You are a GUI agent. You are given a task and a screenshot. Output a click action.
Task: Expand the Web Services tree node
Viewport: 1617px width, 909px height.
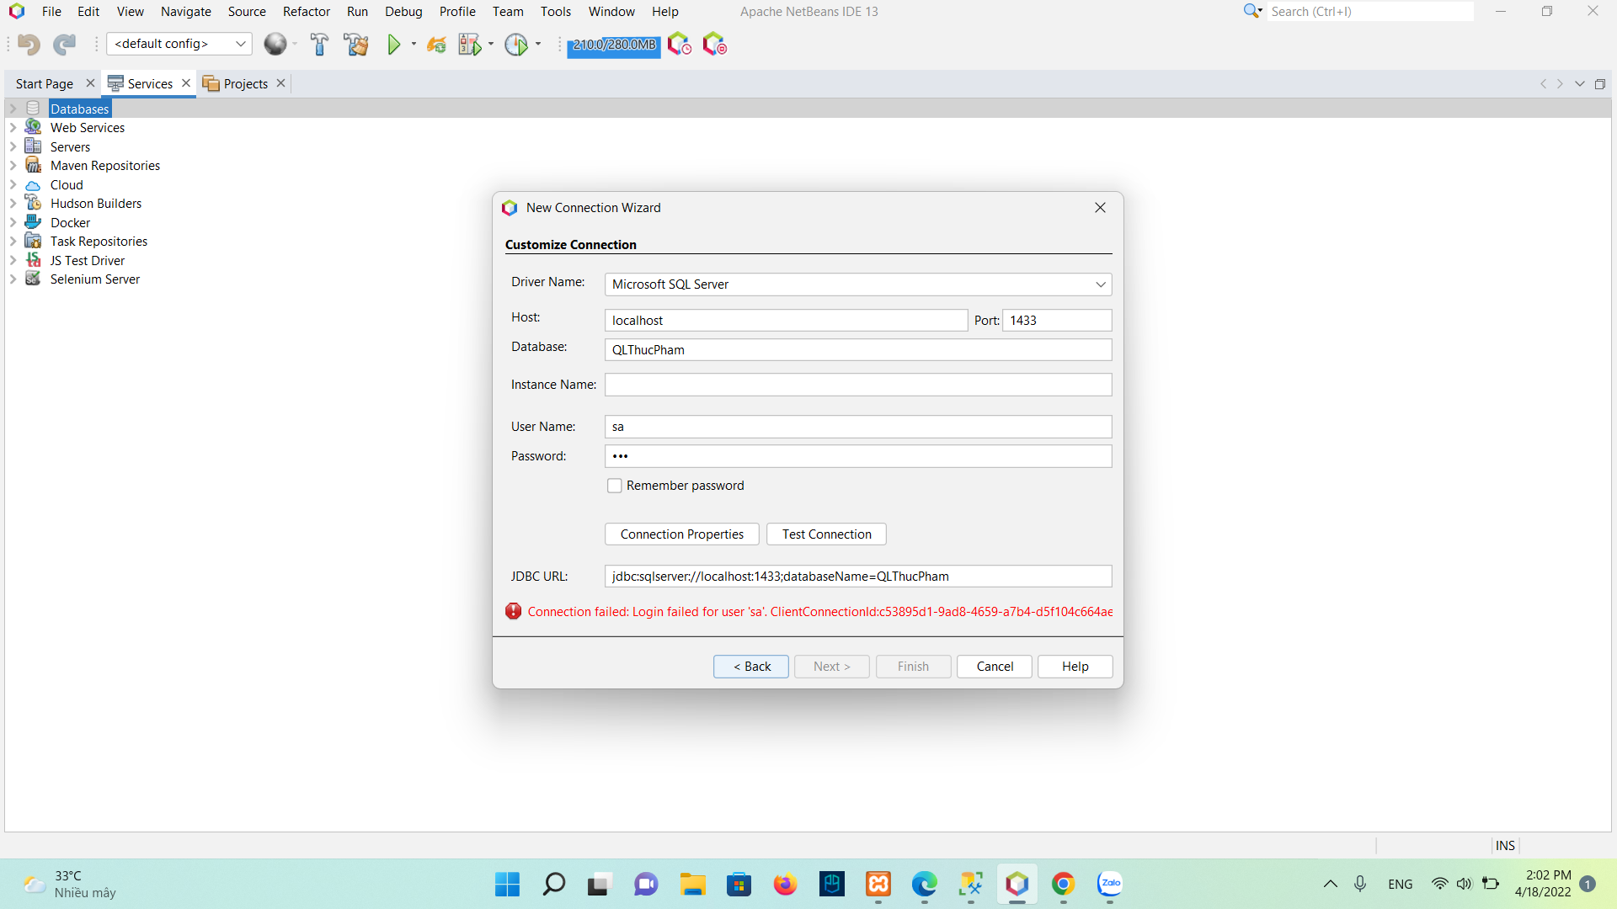coord(13,127)
